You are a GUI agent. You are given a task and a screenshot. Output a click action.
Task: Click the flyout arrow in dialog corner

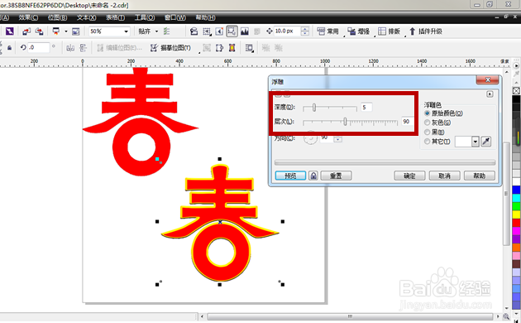(x=490, y=94)
